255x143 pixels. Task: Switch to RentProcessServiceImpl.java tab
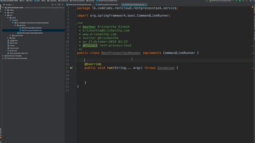pos(108,4)
